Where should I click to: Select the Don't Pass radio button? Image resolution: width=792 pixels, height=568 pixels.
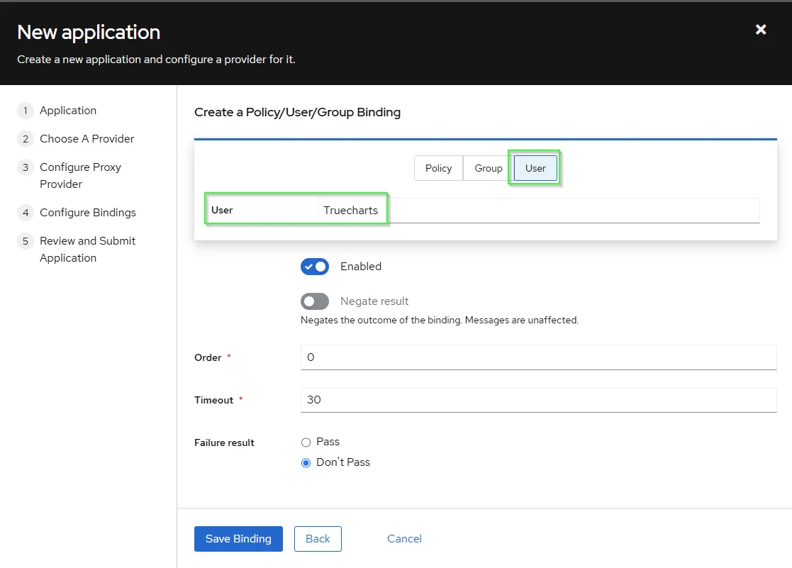(x=306, y=463)
